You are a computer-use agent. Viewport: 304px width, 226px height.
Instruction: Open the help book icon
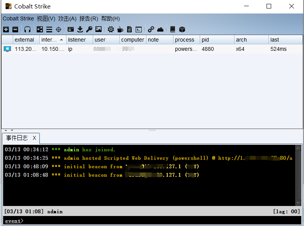[x=173, y=29]
